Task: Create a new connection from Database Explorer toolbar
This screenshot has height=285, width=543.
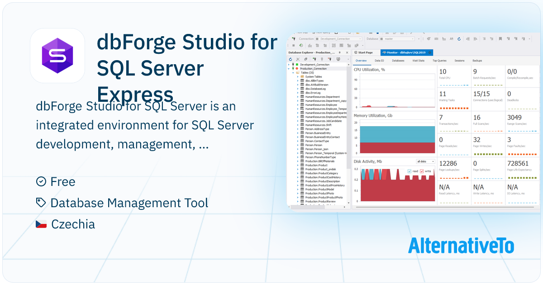Action: (x=314, y=59)
